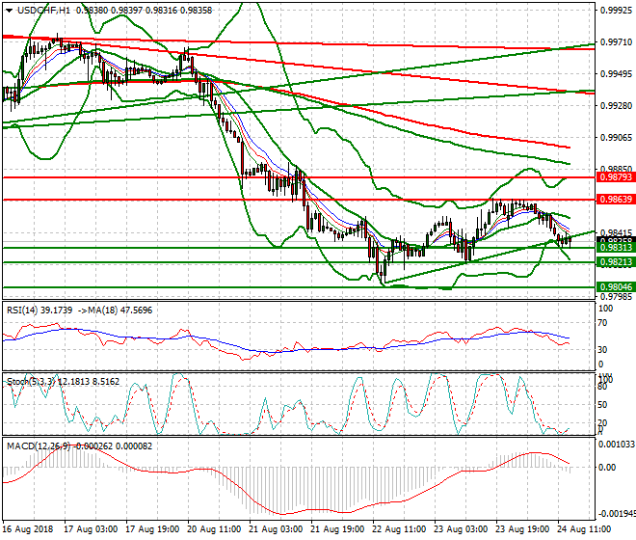
Task: Click the RSI scale value 30
Action: pyautogui.click(x=603, y=350)
